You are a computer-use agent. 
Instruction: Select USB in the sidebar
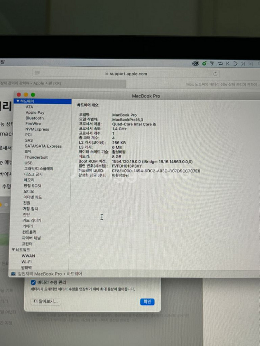point(28,163)
